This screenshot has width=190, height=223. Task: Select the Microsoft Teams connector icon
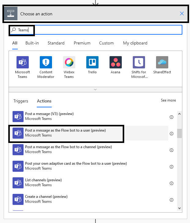pyautogui.click(x=23, y=62)
